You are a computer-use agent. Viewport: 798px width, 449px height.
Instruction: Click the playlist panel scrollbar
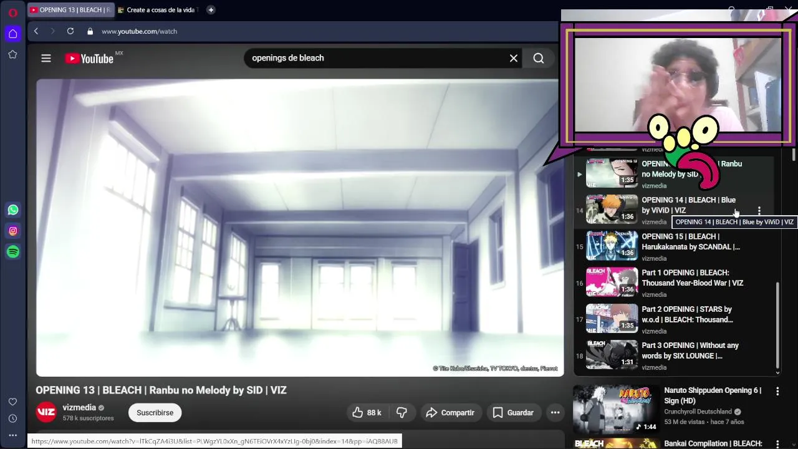point(777,324)
